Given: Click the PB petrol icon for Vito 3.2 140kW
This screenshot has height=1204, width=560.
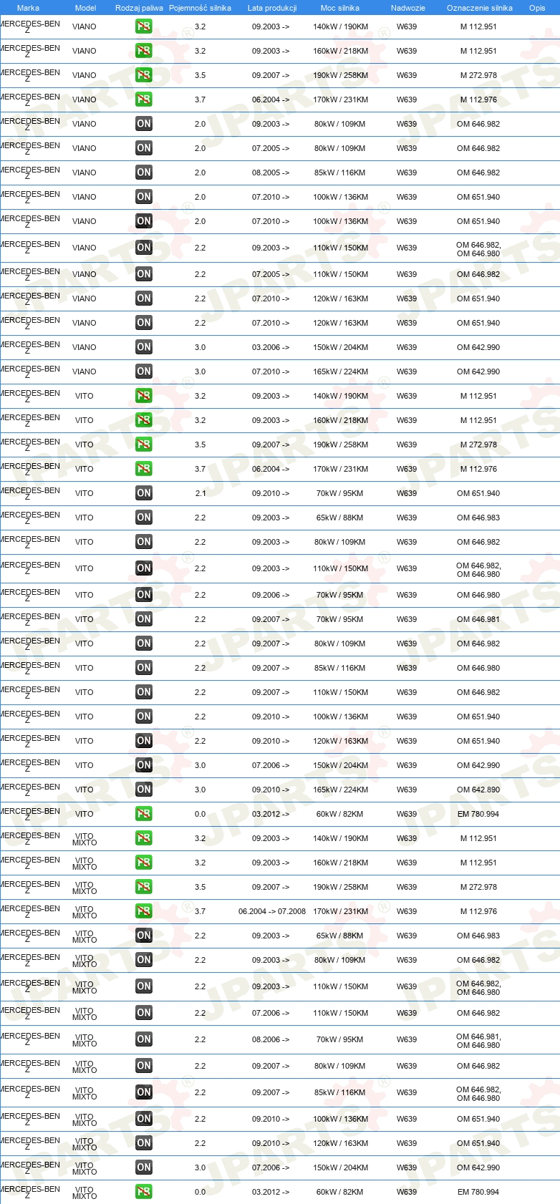Looking at the screenshot, I should (x=144, y=396).
